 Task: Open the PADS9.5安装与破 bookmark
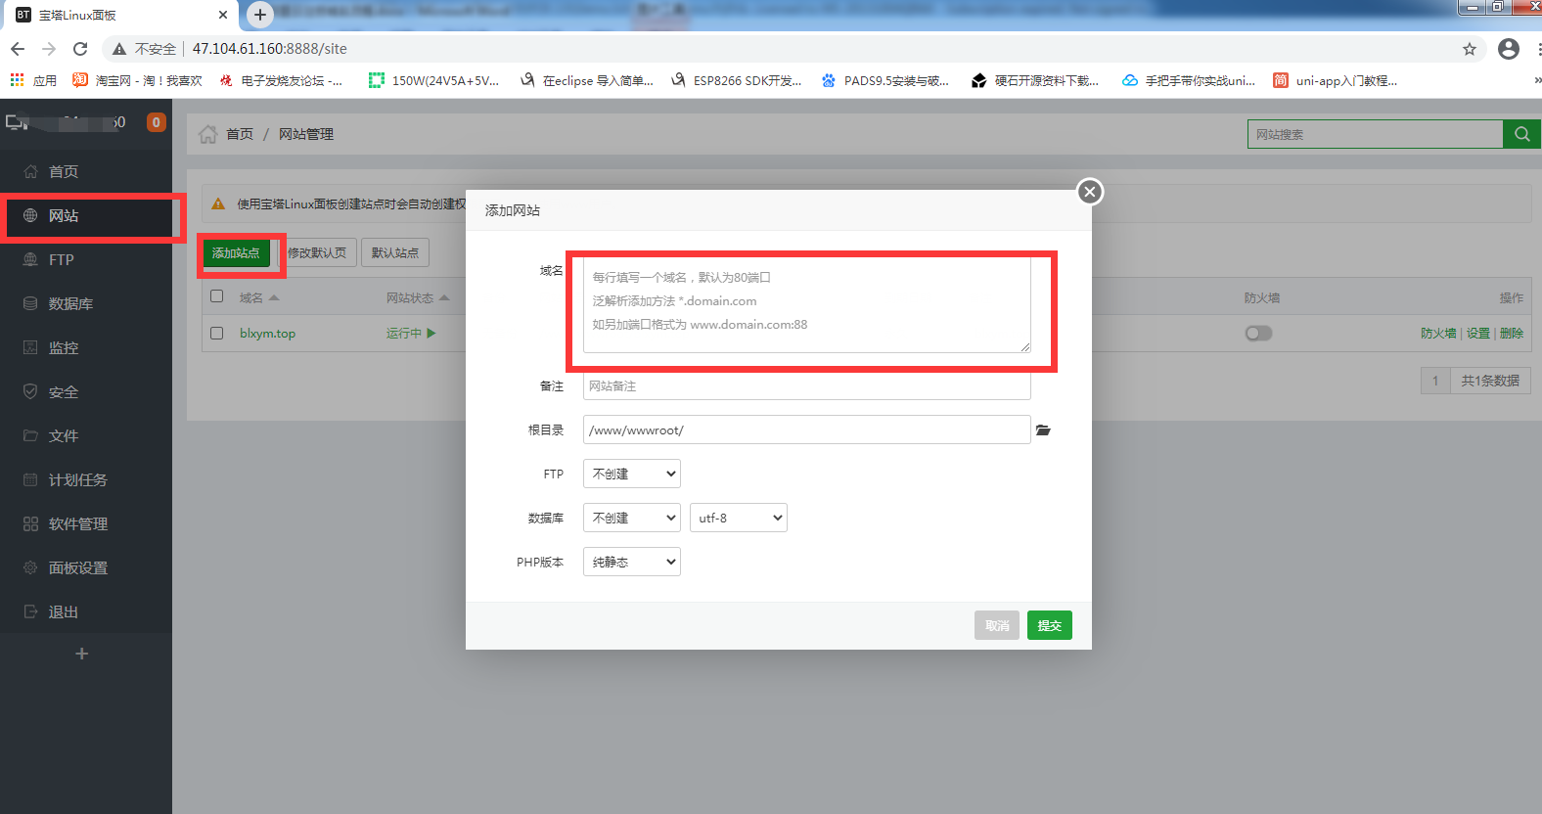click(885, 80)
